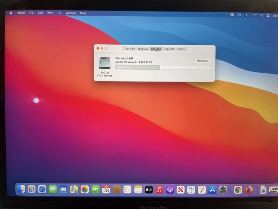
Task: Launch Podcasts from the Dock
Action: 170,190
